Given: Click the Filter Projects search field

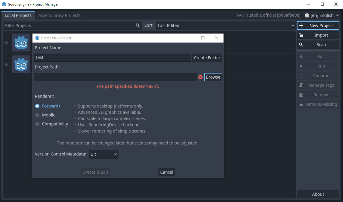Looking at the screenshot, I should (x=72, y=25).
